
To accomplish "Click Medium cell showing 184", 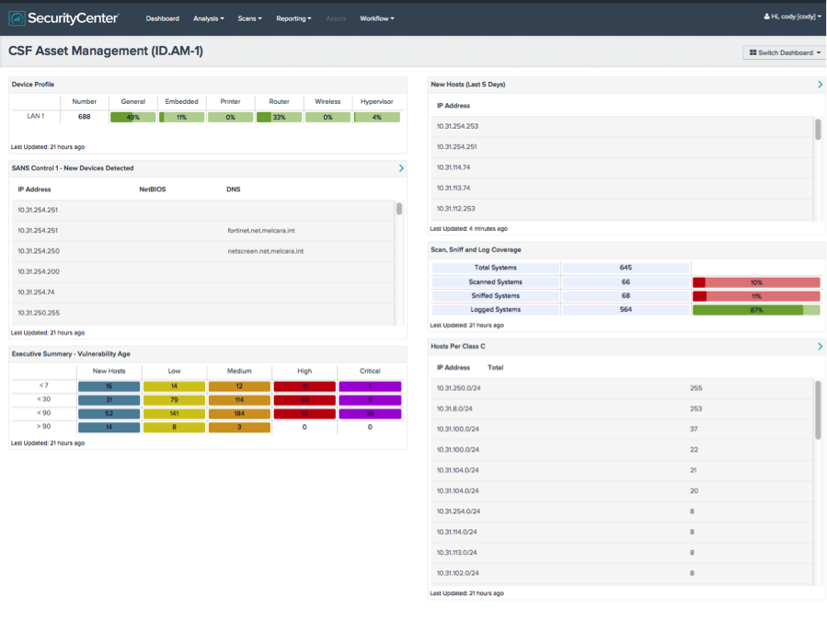I will point(239,414).
